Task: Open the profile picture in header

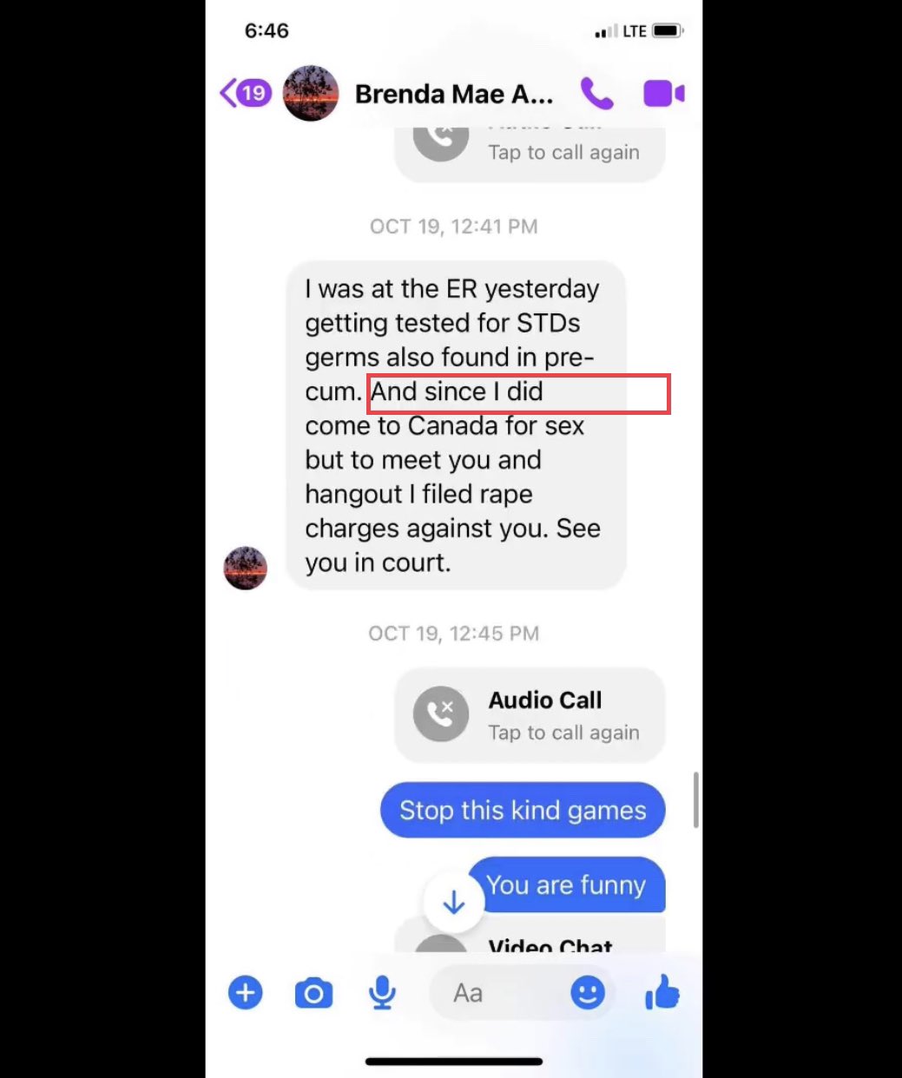Action: 311,93
